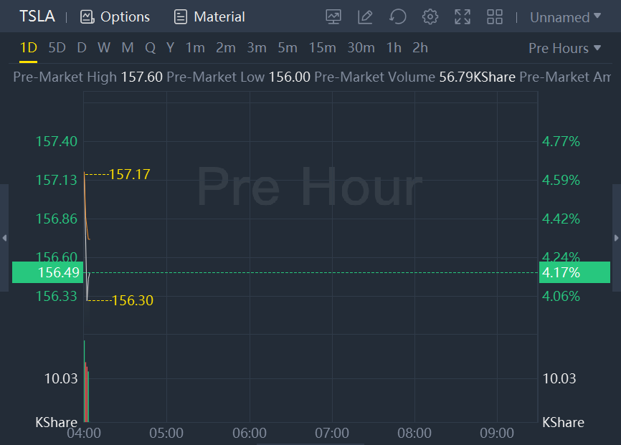Screen dimensions: 621x445
Task: Expand the chart to fullscreen
Action: click(x=463, y=16)
